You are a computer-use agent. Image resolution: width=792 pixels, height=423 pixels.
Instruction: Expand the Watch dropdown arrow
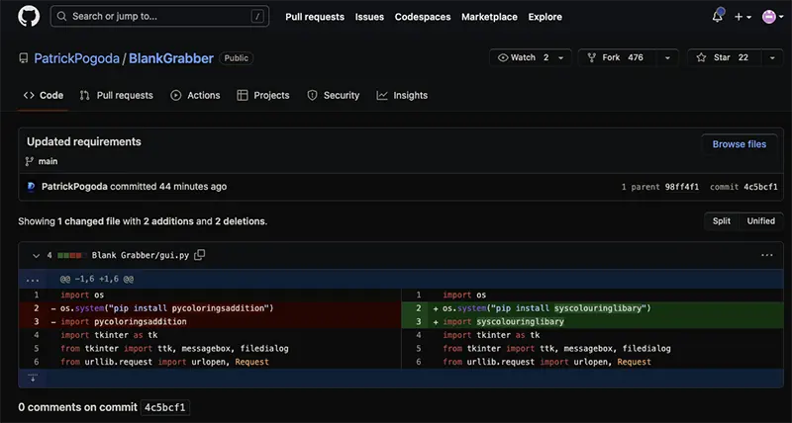(561, 58)
